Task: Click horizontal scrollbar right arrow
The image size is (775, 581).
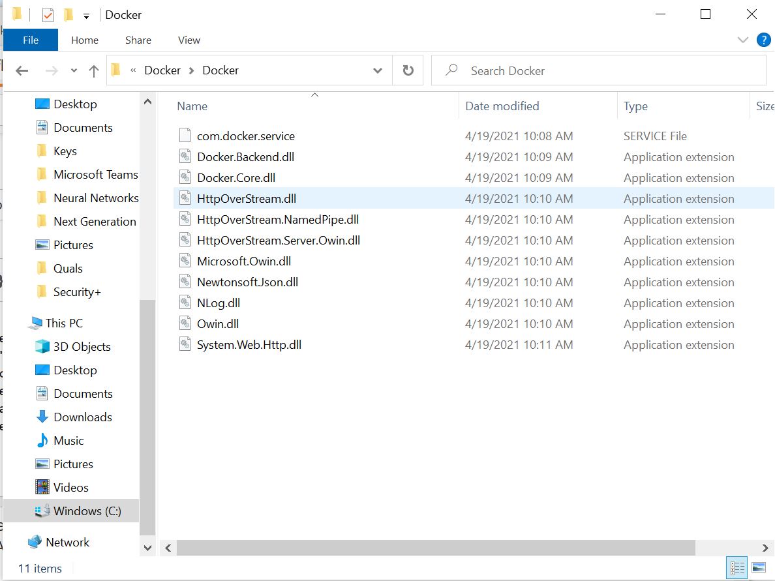Action: (x=765, y=548)
